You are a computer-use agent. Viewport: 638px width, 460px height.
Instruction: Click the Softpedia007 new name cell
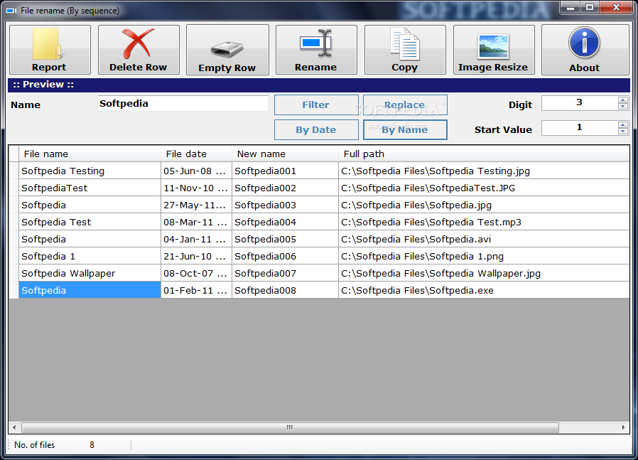tap(285, 274)
